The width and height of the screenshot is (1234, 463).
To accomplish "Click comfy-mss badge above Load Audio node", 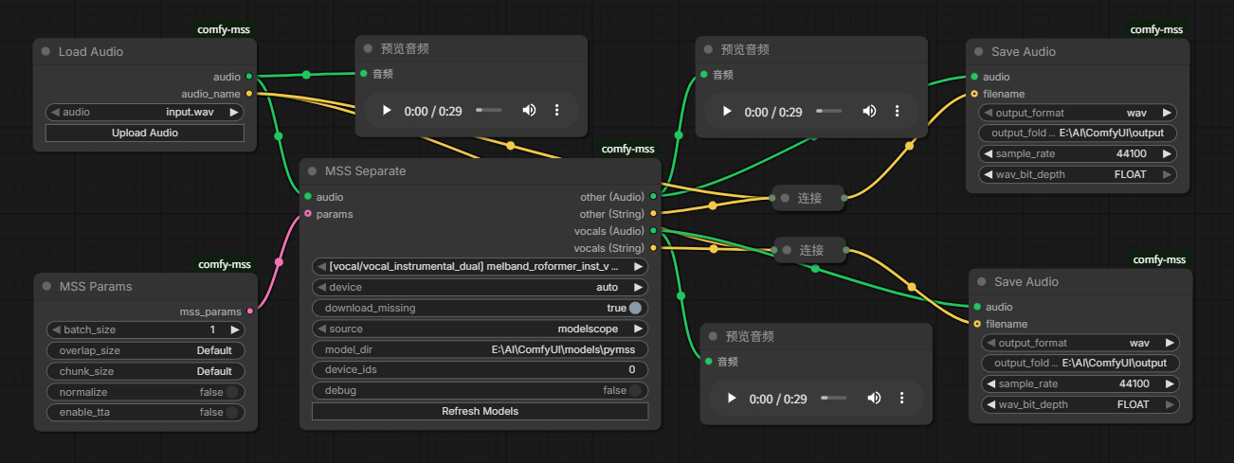I will coord(225,29).
